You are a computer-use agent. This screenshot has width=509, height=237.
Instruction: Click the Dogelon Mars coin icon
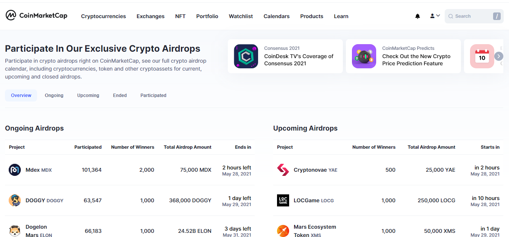point(15,231)
